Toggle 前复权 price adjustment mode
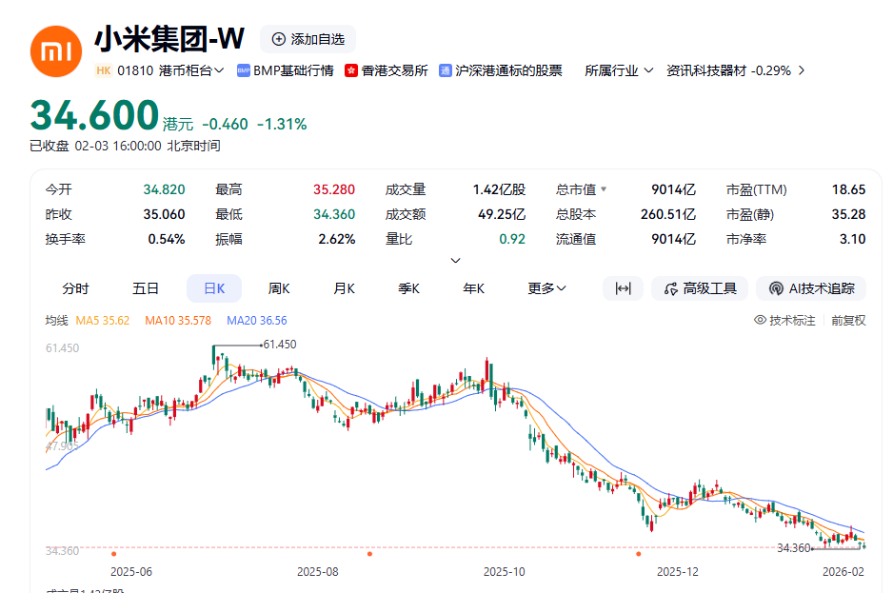Screen dimensions: 893x593 [848, 321]
